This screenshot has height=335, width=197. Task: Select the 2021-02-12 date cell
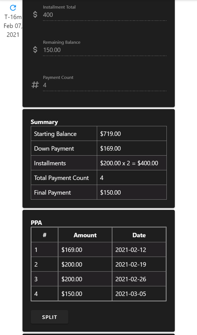[131, 250]
